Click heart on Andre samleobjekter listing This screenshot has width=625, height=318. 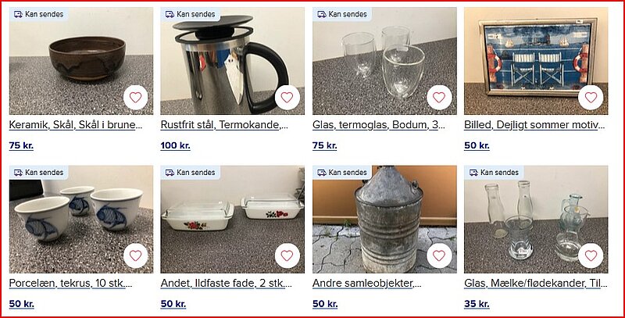click(x=439, y=255)
